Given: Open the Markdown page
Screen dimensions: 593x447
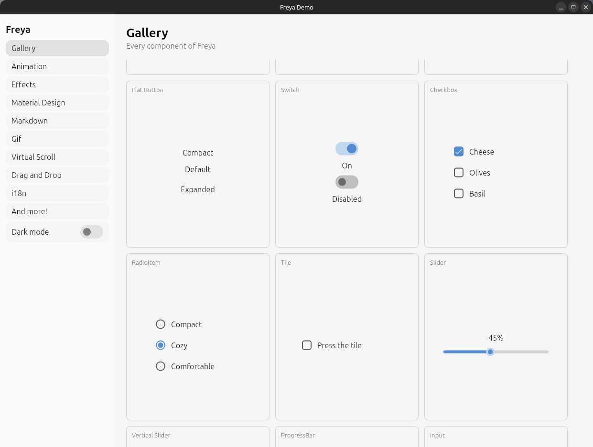Looking at the screenshot, I should point(57,121).
